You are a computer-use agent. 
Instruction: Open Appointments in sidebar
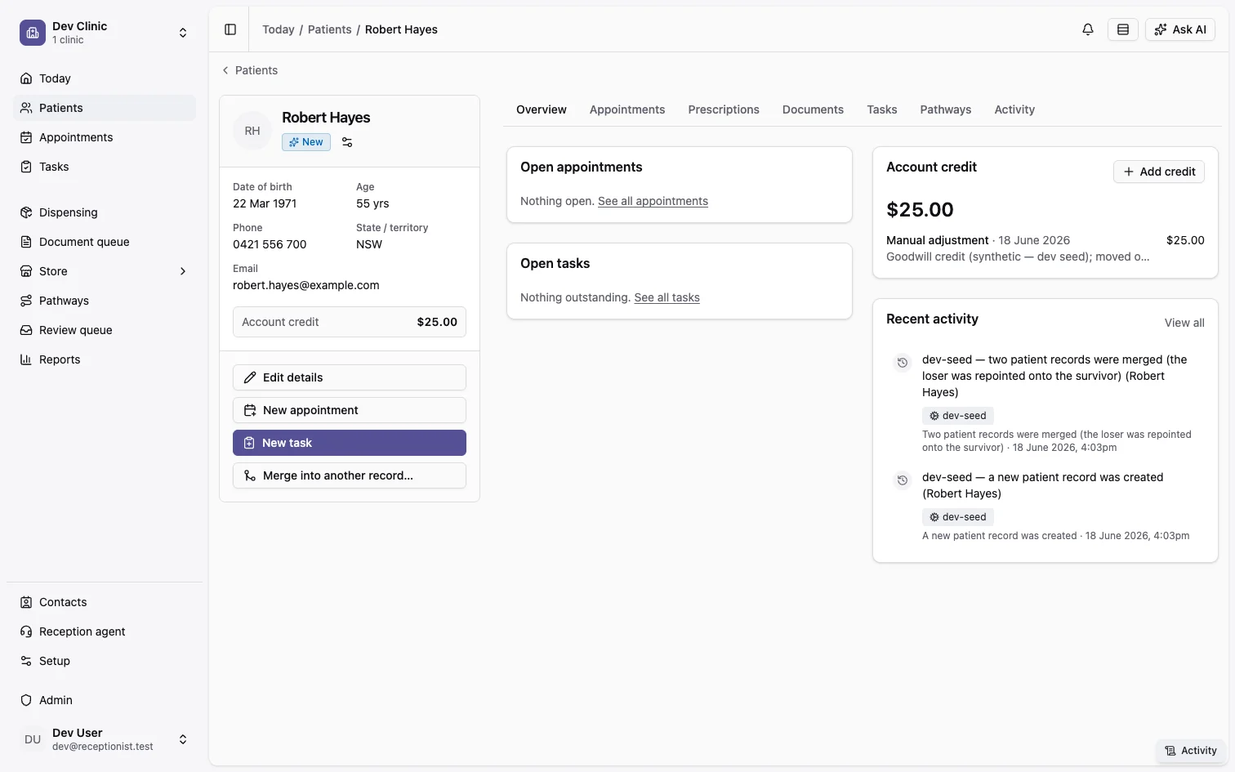105,137
